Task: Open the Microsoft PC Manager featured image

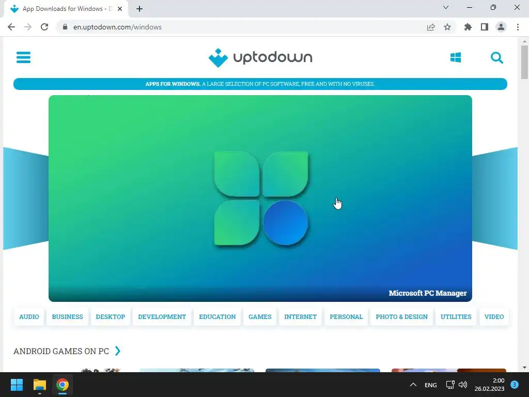Action: (260, 198)
